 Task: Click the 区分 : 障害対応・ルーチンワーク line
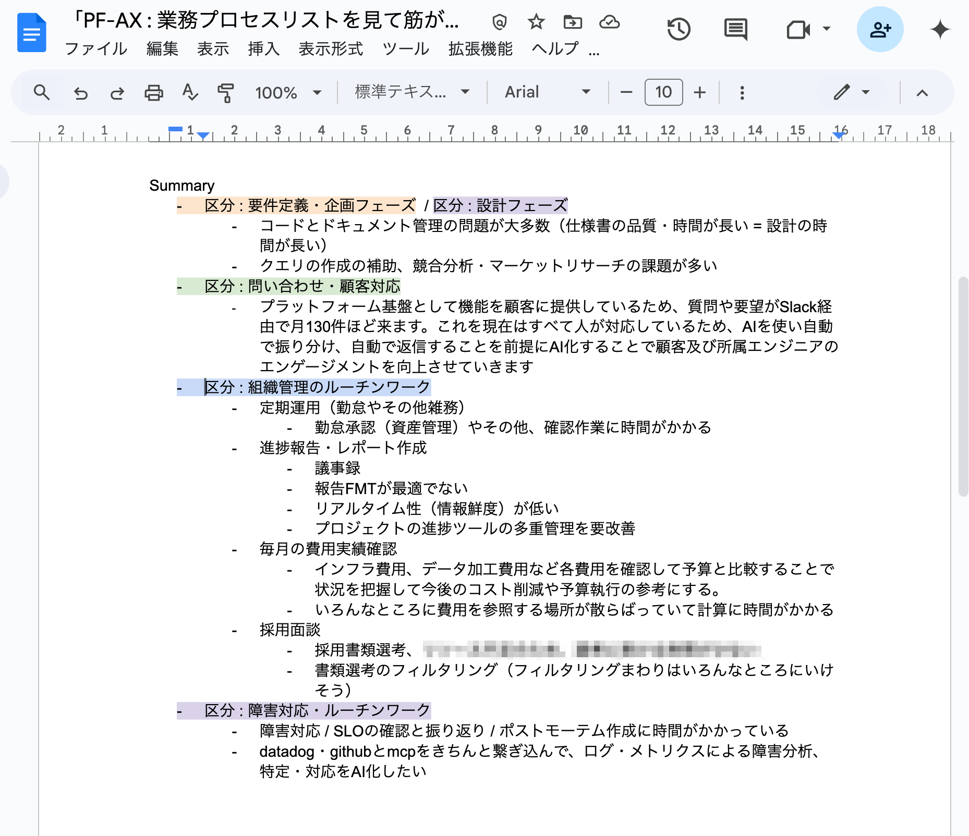coord(318,710)
